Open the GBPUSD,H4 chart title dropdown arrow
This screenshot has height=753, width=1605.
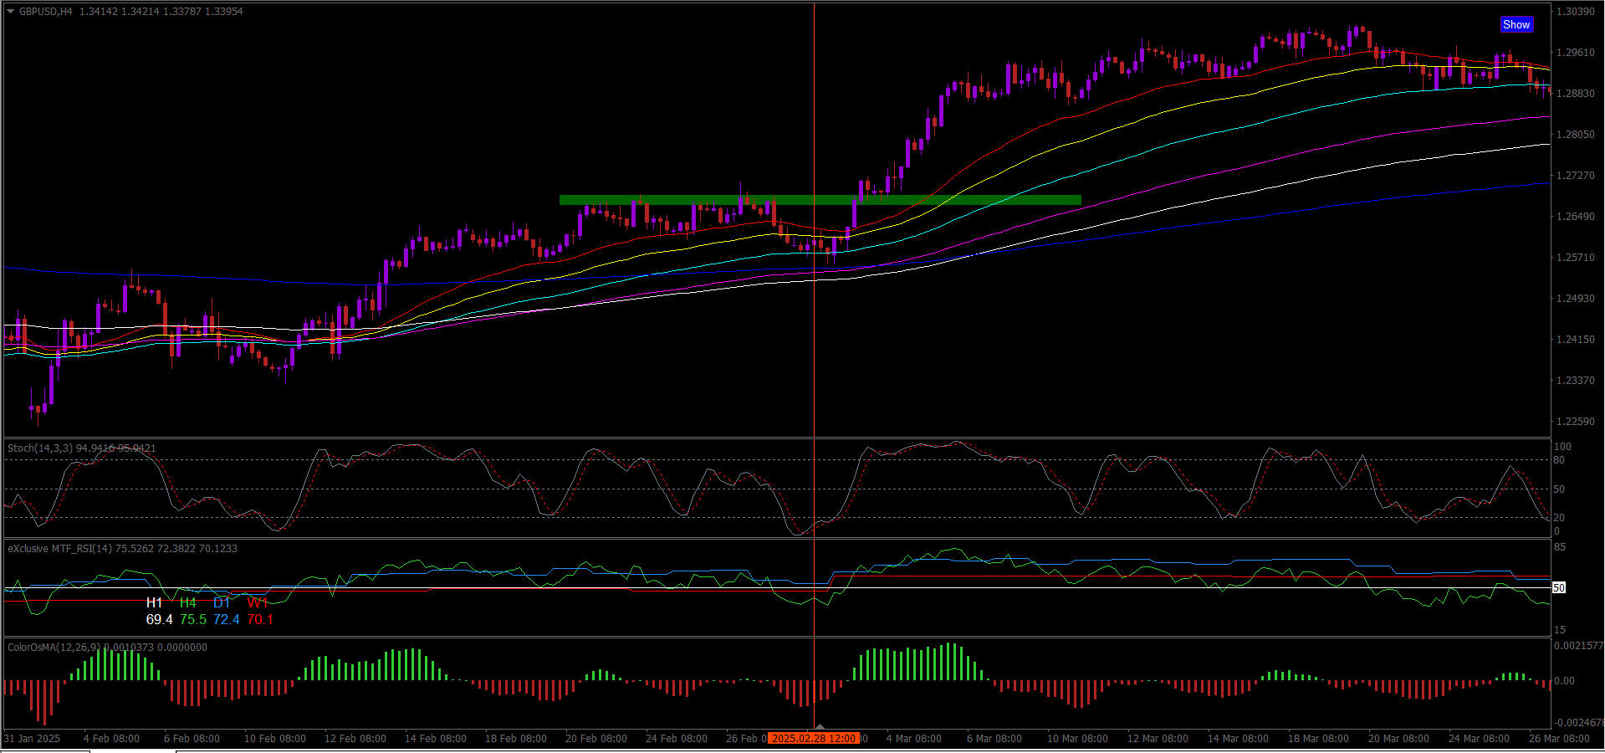(x=10, y=12)
